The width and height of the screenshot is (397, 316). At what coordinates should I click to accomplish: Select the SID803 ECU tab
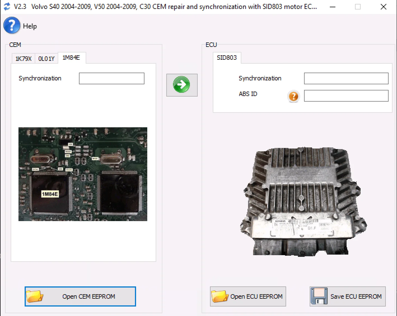click(227, 58)
